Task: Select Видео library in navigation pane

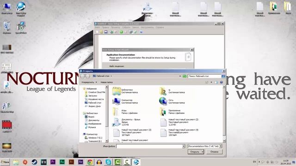Action: point(89,117)
